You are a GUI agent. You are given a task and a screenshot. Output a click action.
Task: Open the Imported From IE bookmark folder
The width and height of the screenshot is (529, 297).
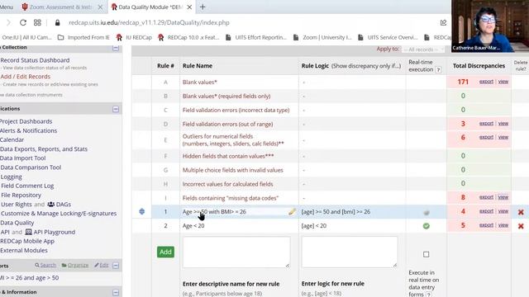[x=83, y=37]
